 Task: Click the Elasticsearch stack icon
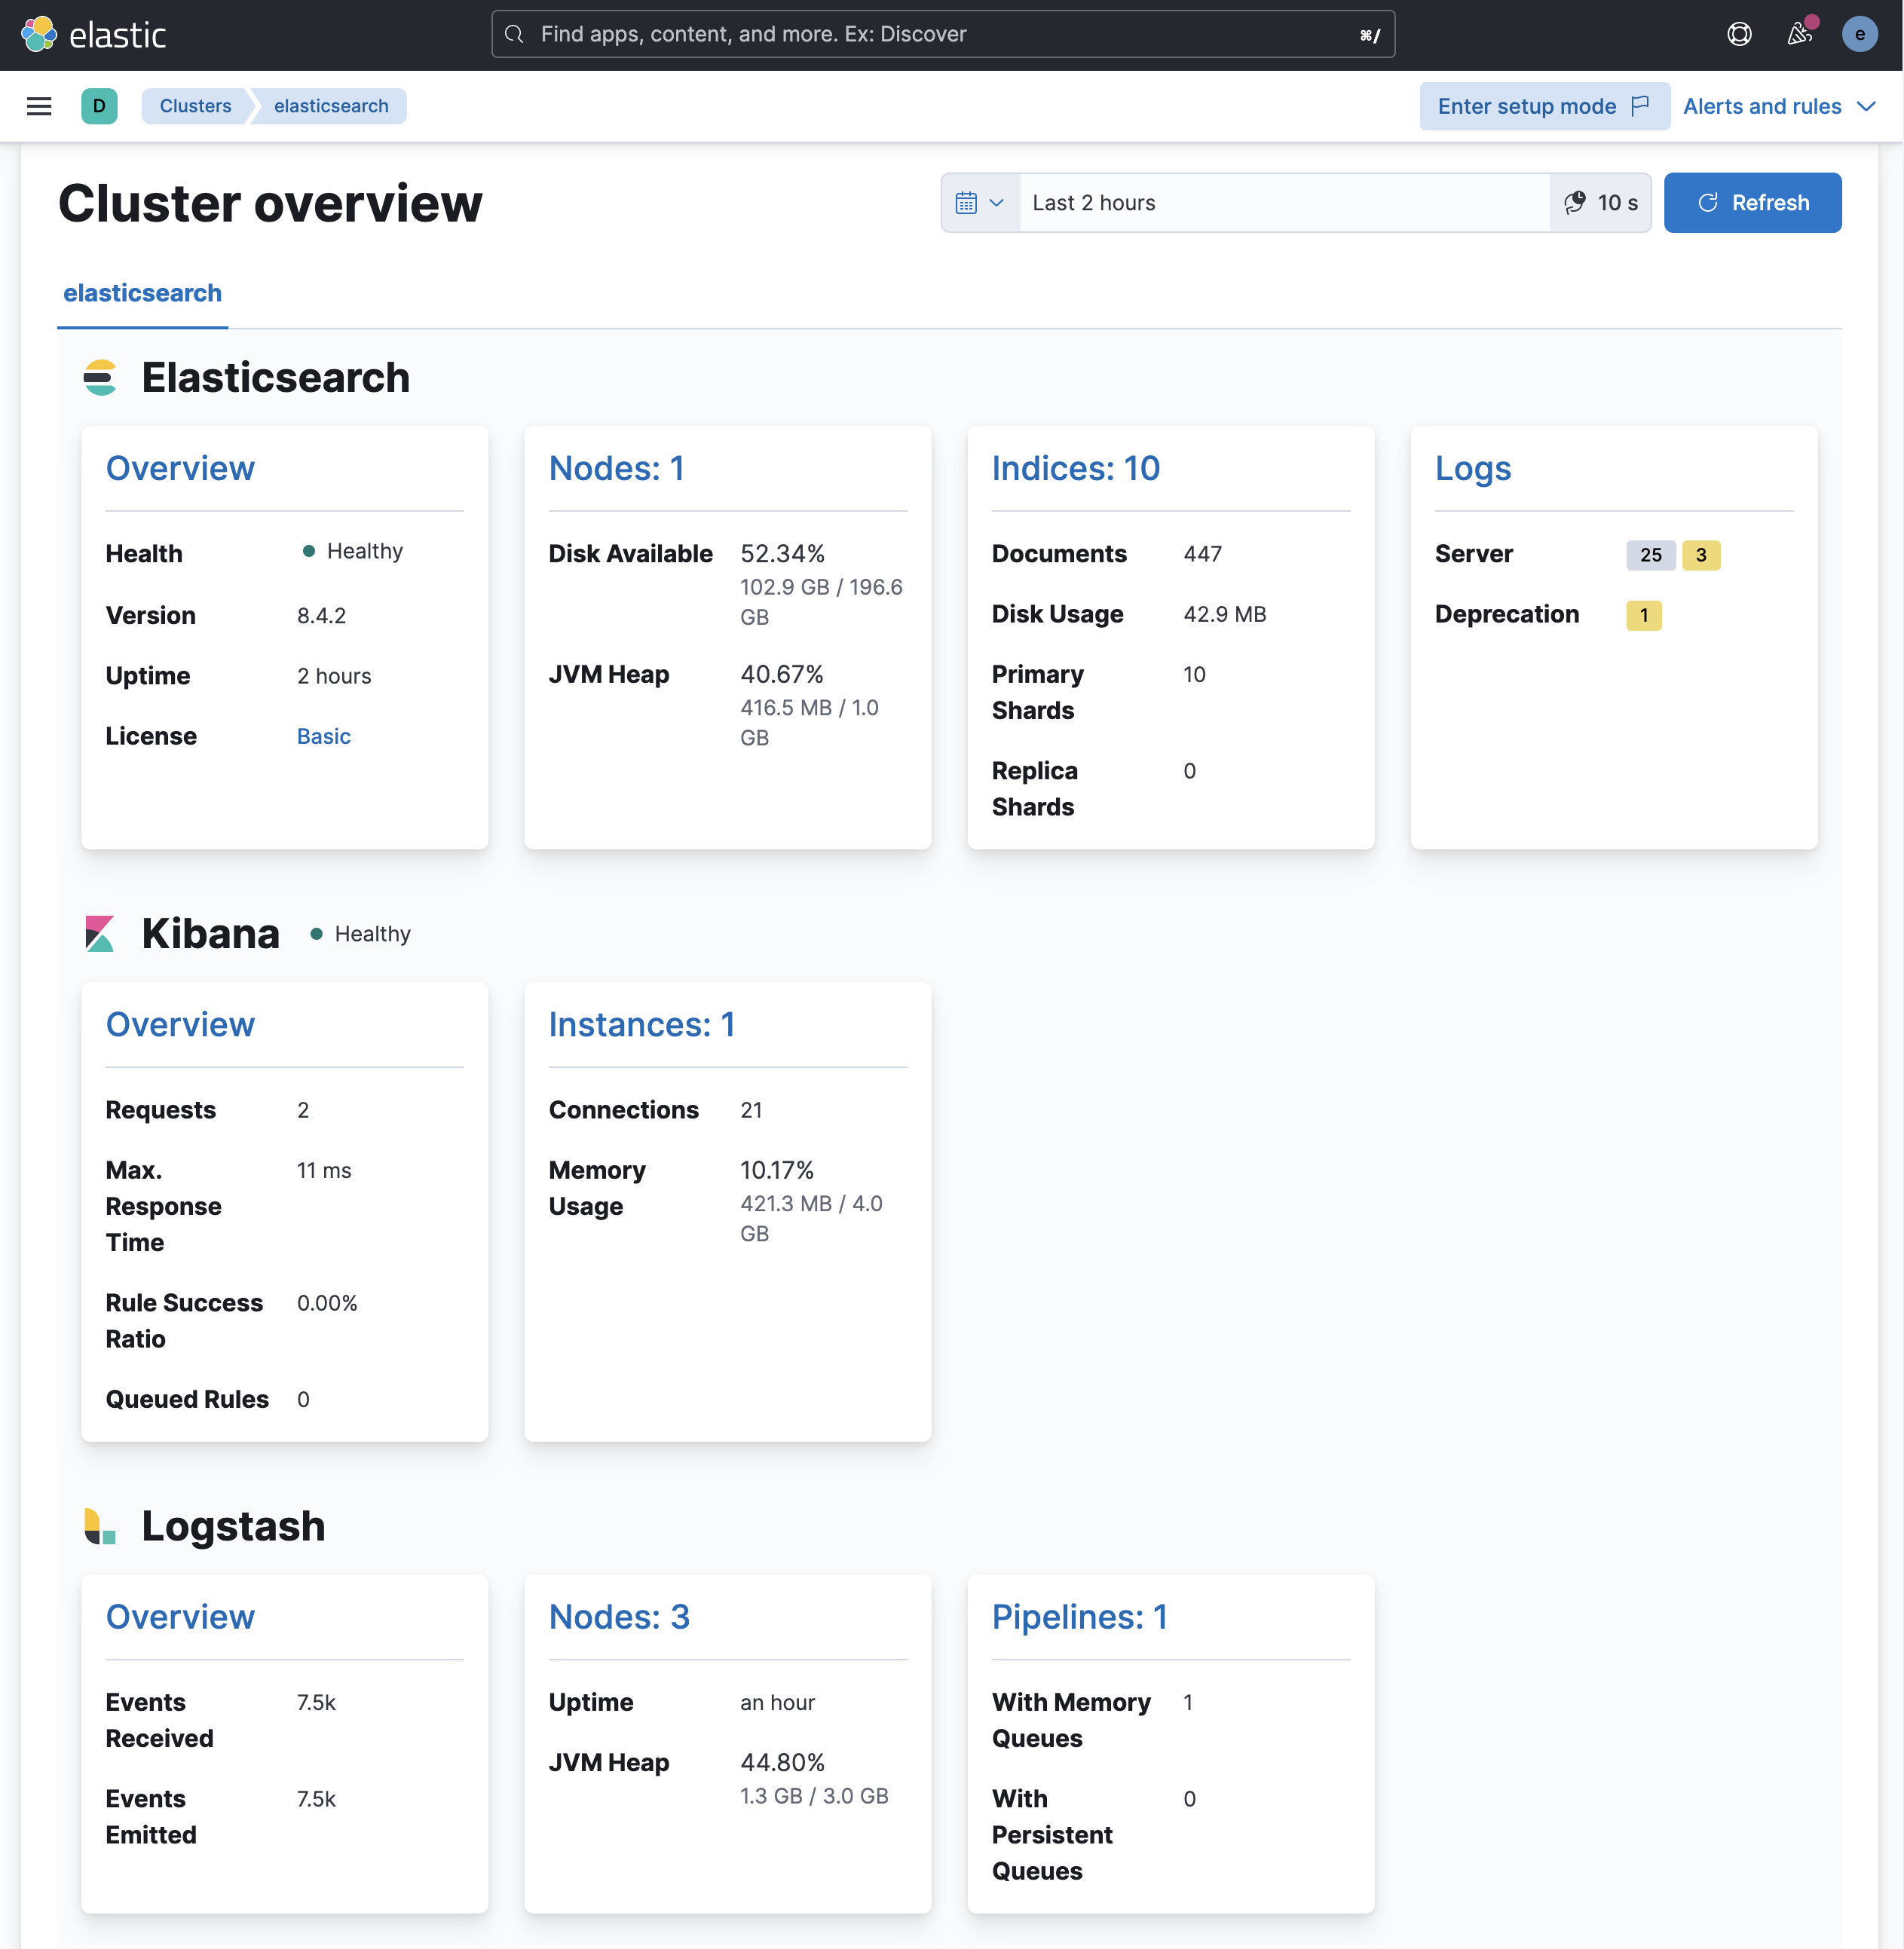[x=99, y=377]
